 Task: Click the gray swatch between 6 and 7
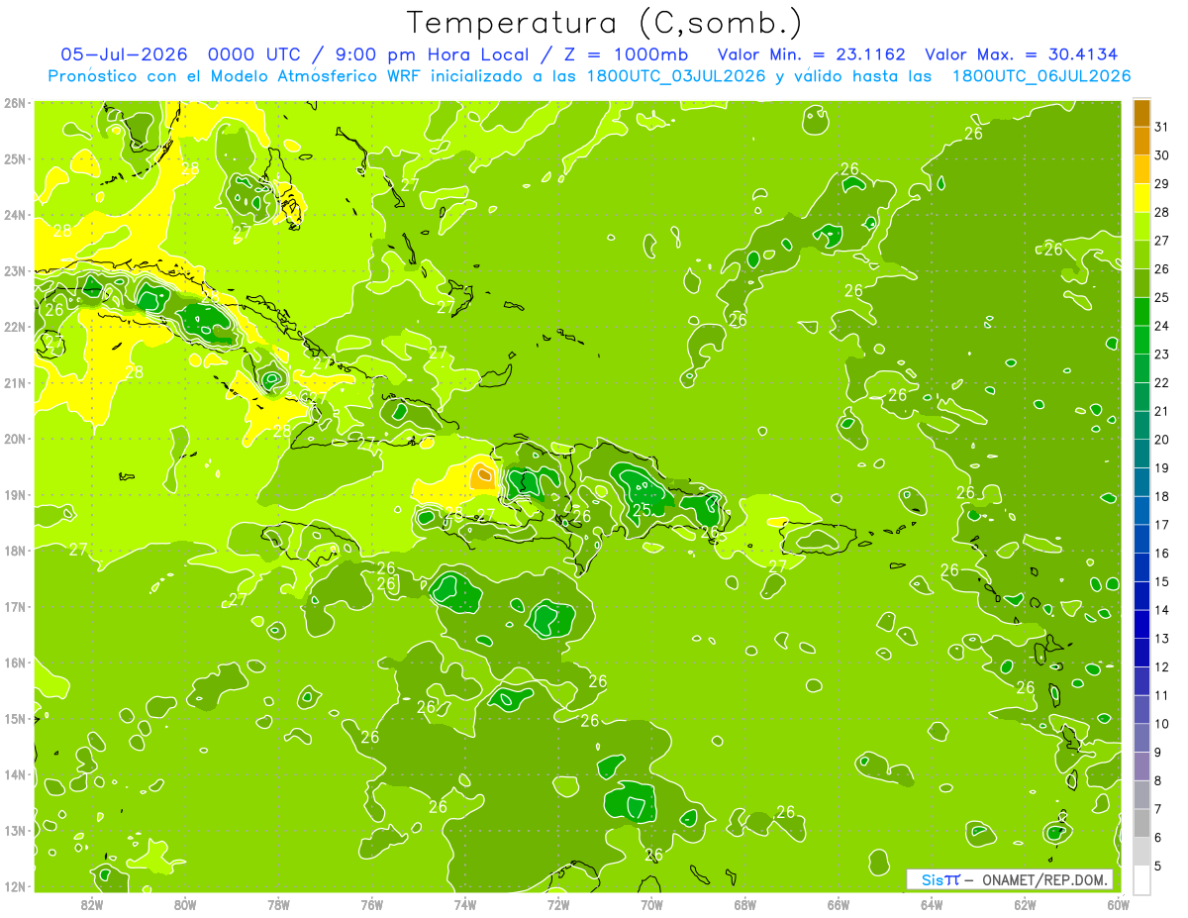(x=1141, y=824)
